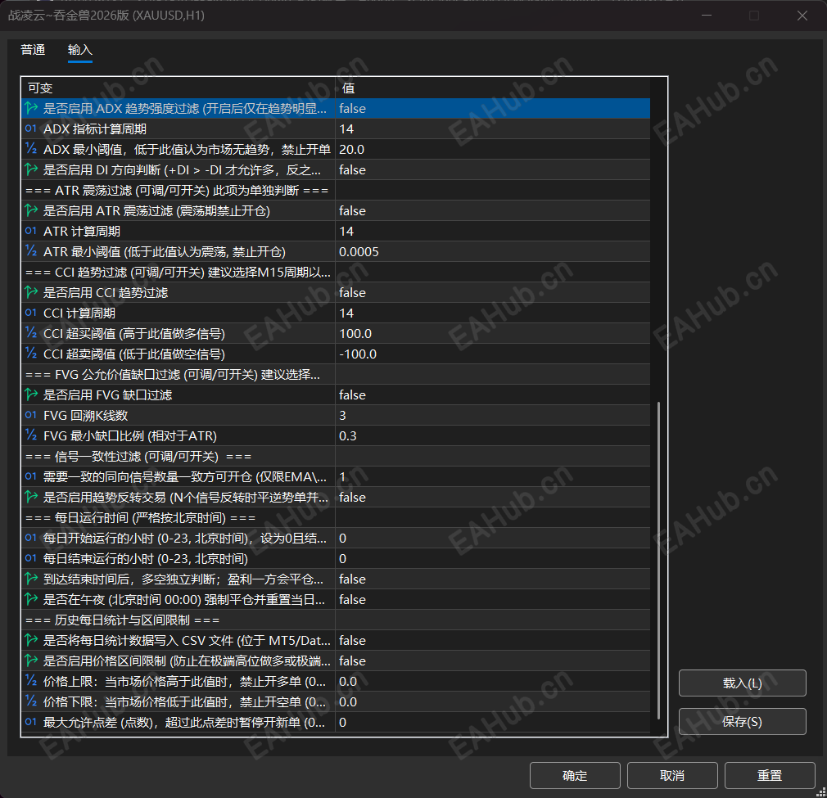
Task: Click the 重置 button
Action: coord(770,775)
